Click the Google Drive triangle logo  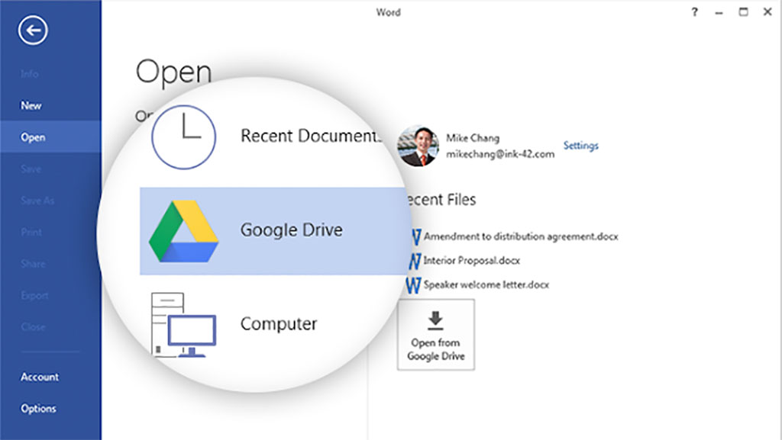183,231
